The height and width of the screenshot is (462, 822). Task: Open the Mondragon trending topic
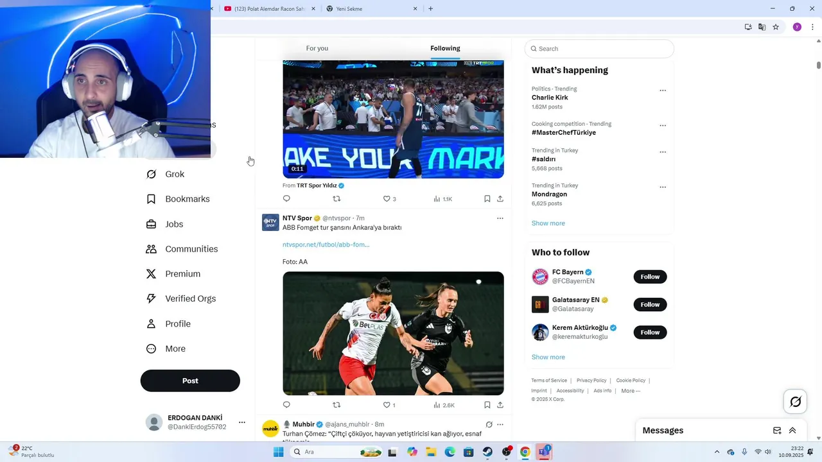549,194
